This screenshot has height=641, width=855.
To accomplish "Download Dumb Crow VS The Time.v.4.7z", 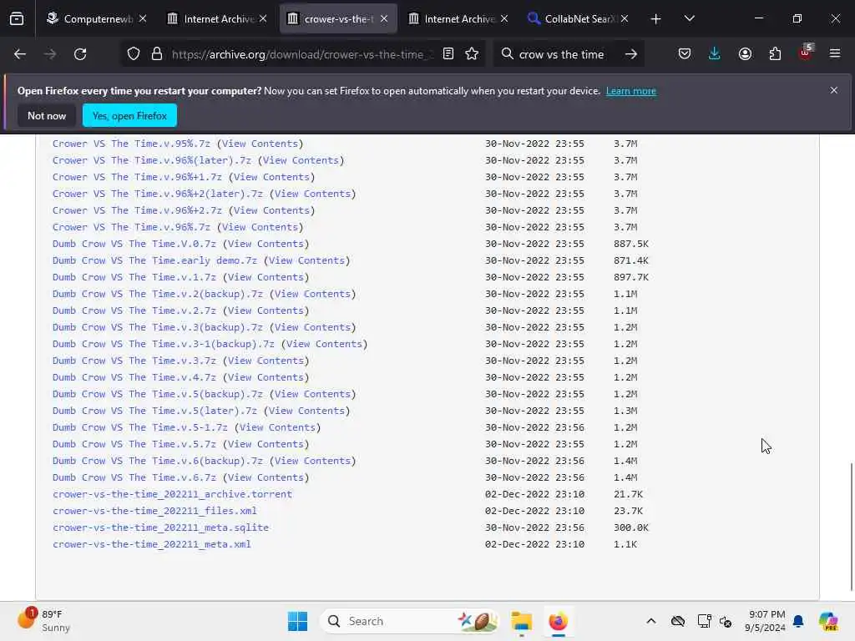I will pos(134,378).
